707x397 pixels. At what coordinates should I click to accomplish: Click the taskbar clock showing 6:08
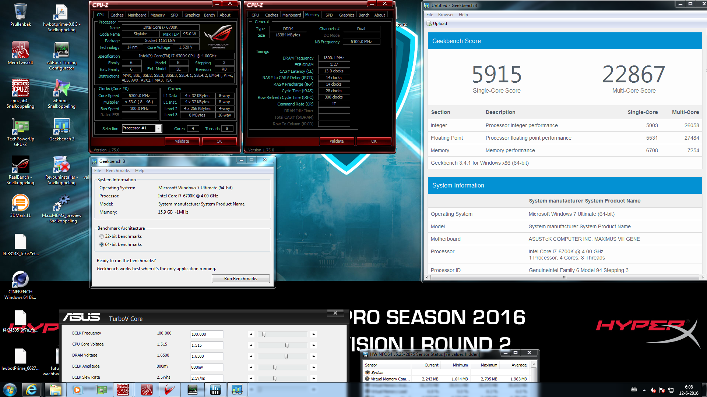tap(689, 390)
